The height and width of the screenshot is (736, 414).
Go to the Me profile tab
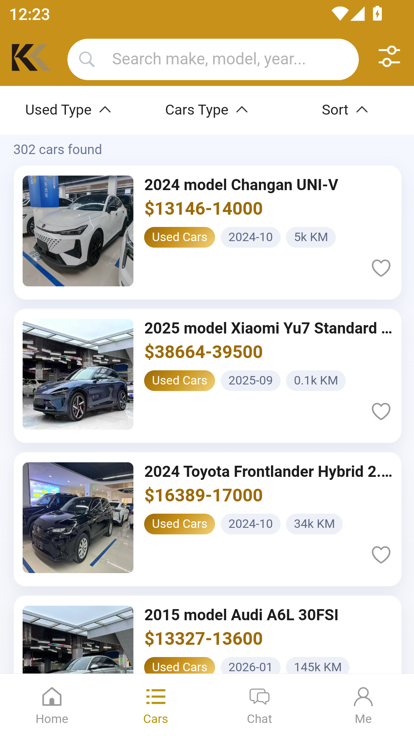363,705
